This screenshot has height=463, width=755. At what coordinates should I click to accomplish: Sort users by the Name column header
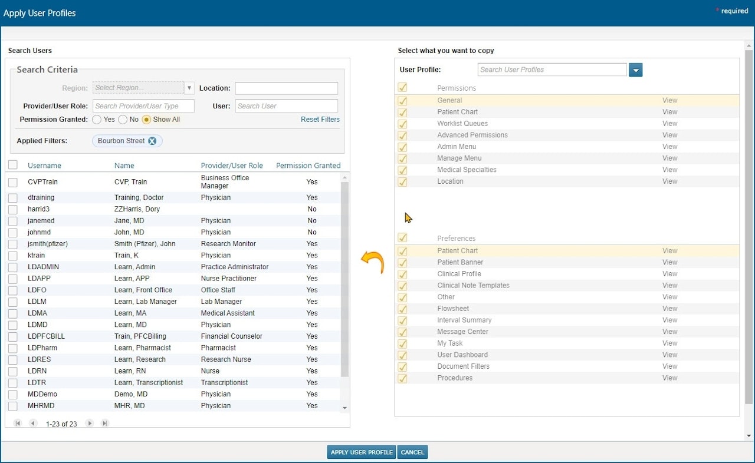pos(124,166)
